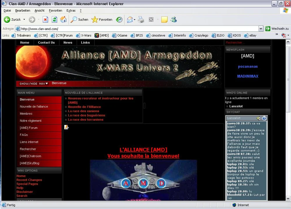This screenshot has height=209, width=291.
Task: Open the Datei menu
Action: [7, 10]
